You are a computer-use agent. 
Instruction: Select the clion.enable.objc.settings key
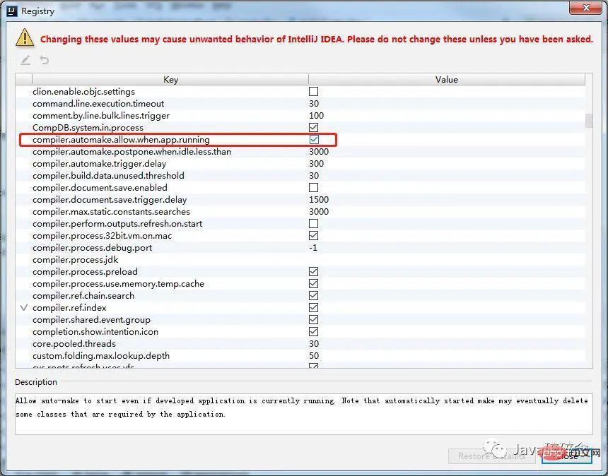(x=83, y=91)
